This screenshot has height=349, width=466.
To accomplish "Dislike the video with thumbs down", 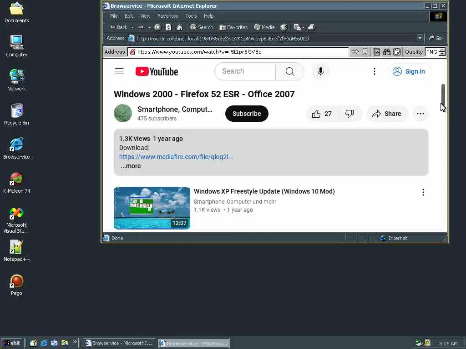I will point(350,114).
